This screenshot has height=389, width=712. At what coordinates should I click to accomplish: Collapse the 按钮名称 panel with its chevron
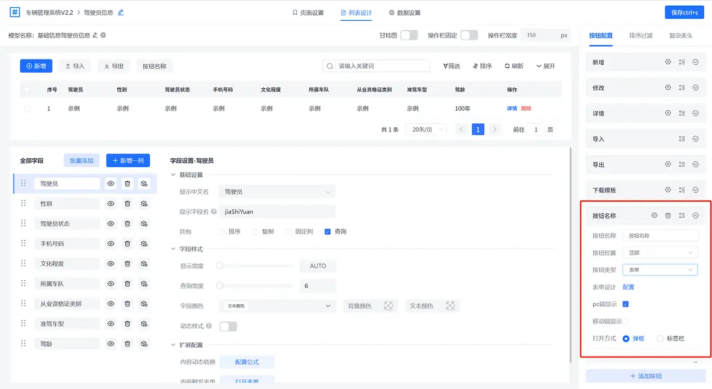click(695, 216)
